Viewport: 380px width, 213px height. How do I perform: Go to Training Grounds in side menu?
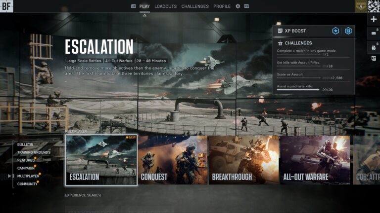[34, 152]
